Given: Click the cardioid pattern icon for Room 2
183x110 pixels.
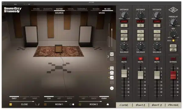Looking at the screenshot, I should pos(108,105).
